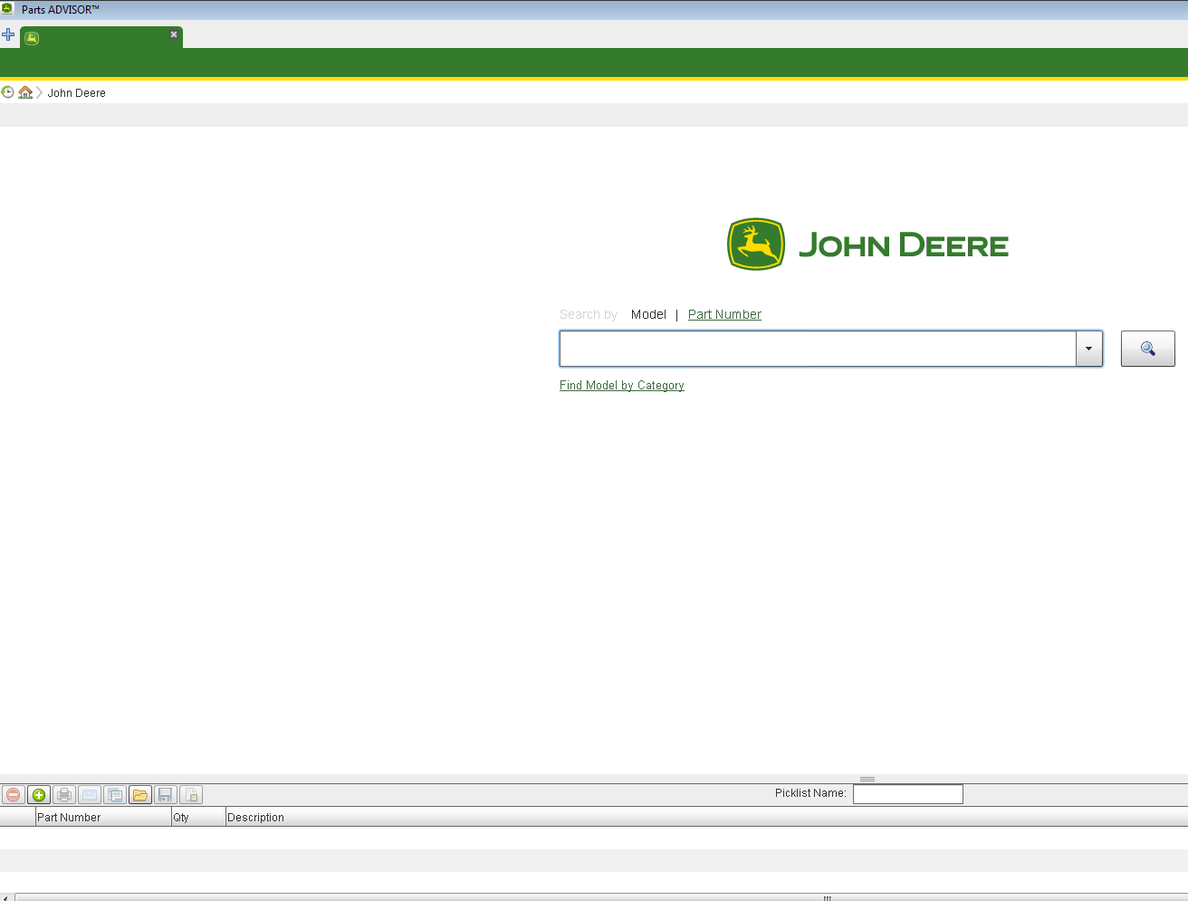Click the green add item icon
The image size is (1188, 901).
tap(39, 794)
